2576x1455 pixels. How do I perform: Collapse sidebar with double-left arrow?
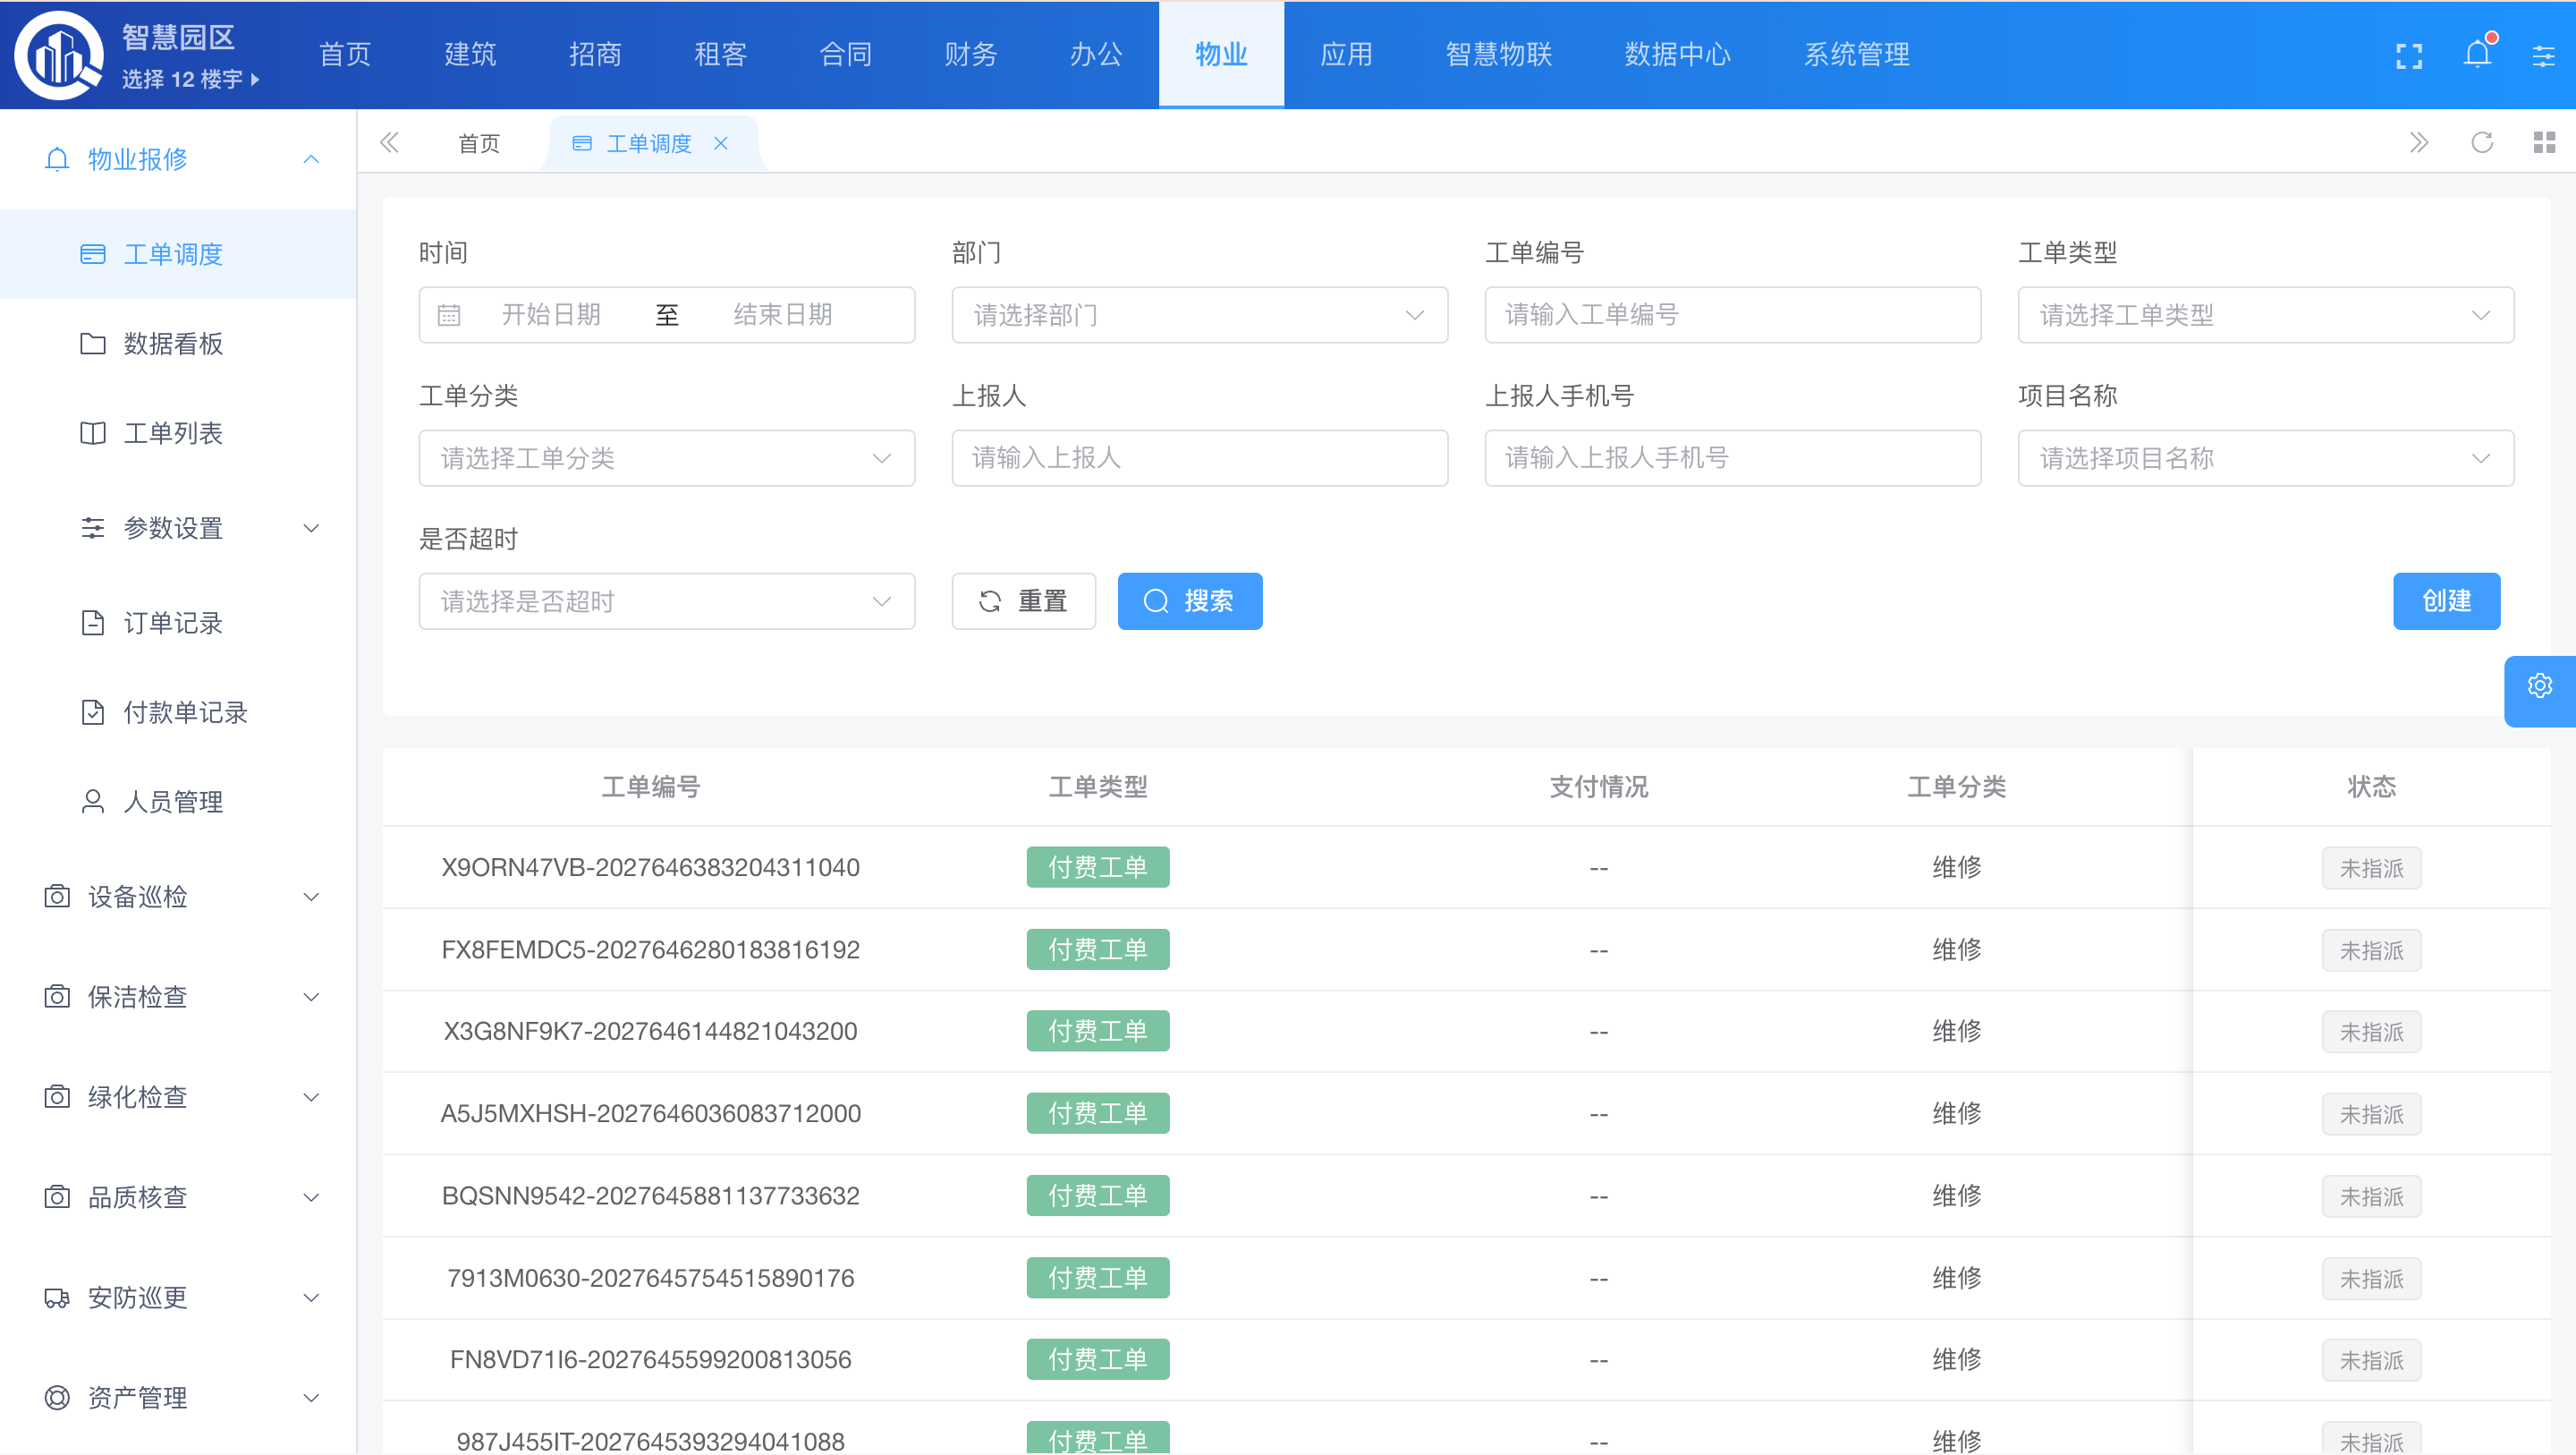pyautogui.click(x=390, y=143)
